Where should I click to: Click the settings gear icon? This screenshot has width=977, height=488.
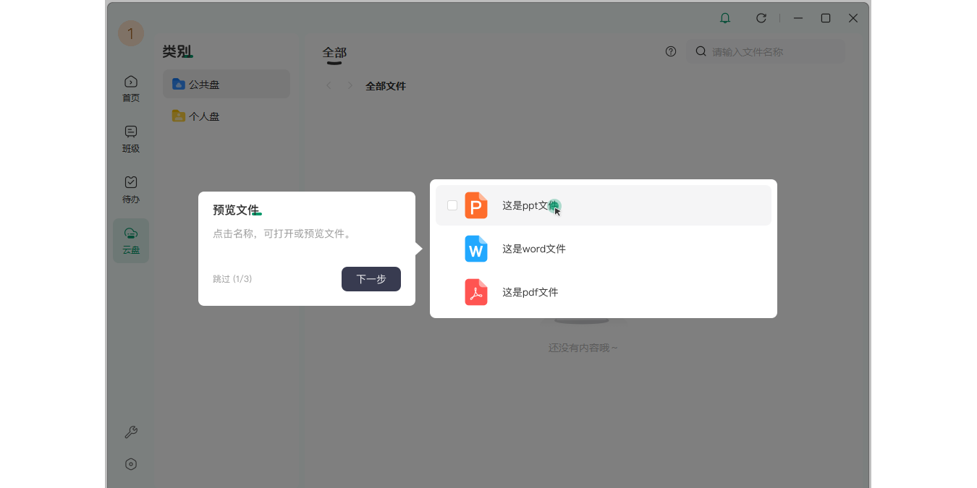click(131, 463)
